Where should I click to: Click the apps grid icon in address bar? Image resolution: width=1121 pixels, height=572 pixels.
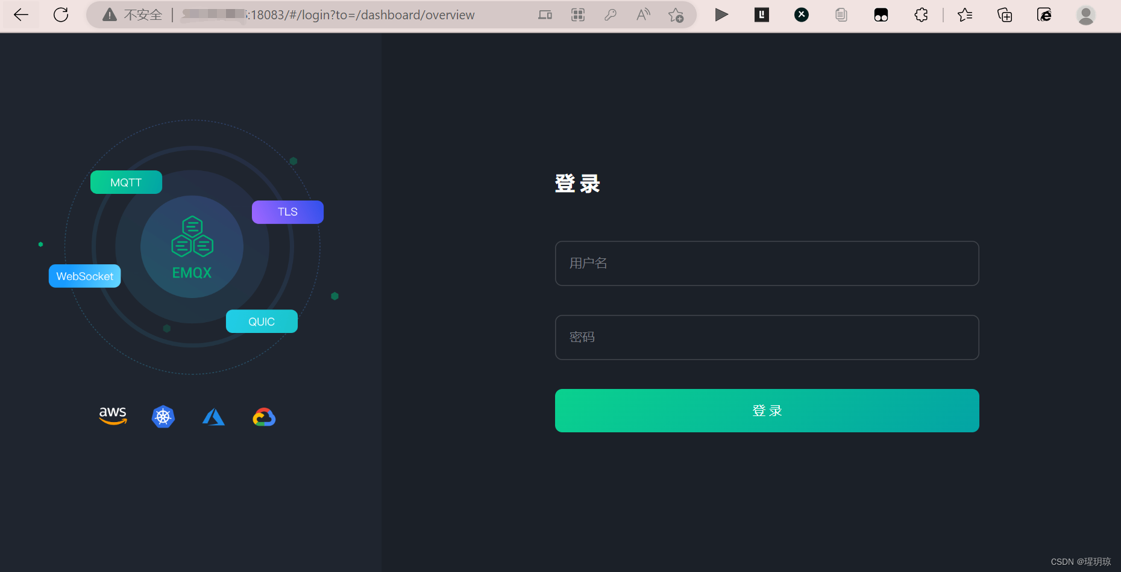click(x=578, y=15)
